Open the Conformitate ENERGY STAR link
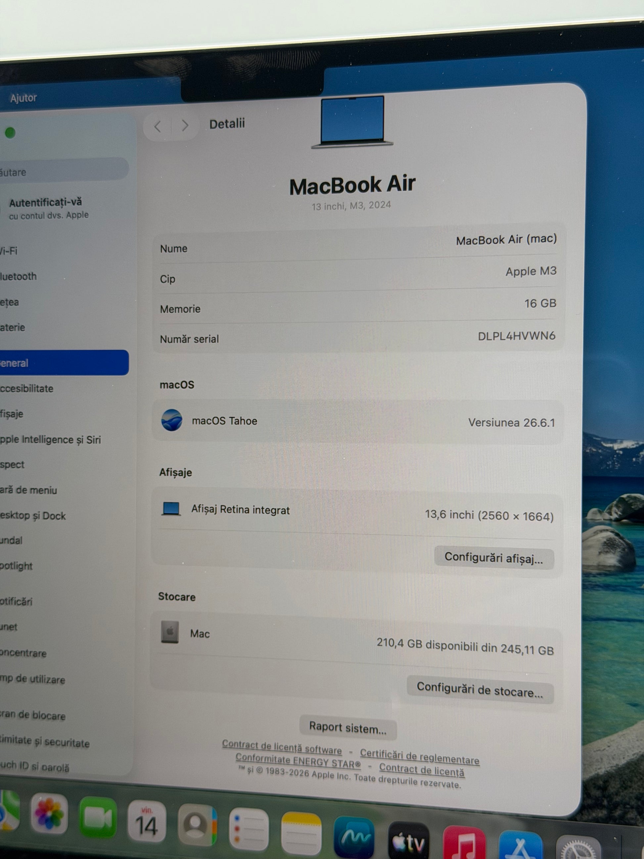Viewport: 644px width, 859px height. pyautogui.click(x=298, y=760)
